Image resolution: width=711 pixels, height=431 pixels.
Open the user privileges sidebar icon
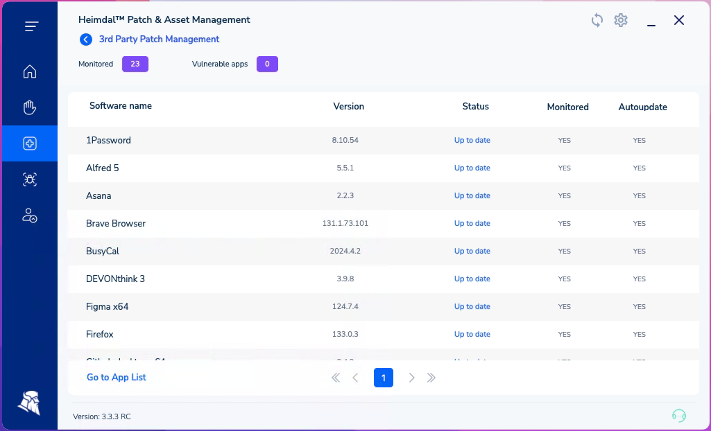click(30, 215)
